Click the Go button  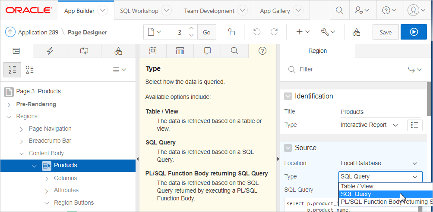tap(207, 32)
